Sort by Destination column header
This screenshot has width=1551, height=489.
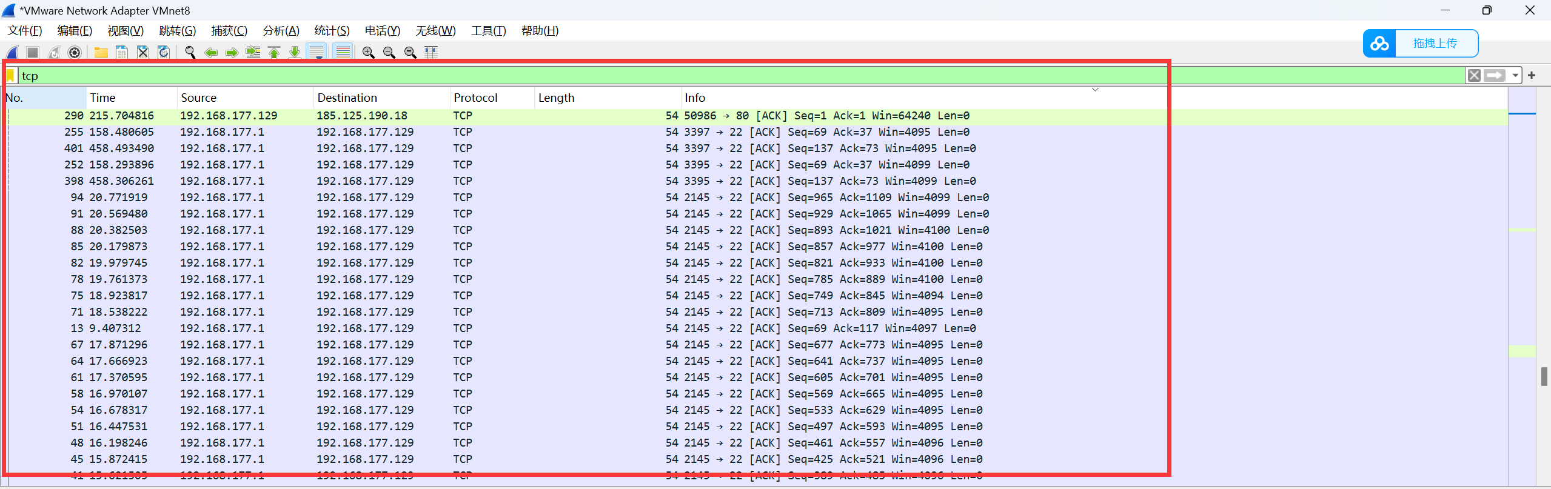point(382,98)
